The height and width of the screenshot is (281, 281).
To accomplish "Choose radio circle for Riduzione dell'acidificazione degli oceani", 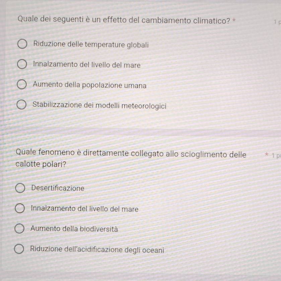I will click(19, 249).
